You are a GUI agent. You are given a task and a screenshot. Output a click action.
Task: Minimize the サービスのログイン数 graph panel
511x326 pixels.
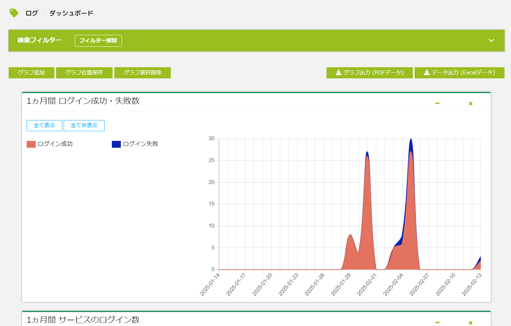pyautogui.click(x=437, y=322)
